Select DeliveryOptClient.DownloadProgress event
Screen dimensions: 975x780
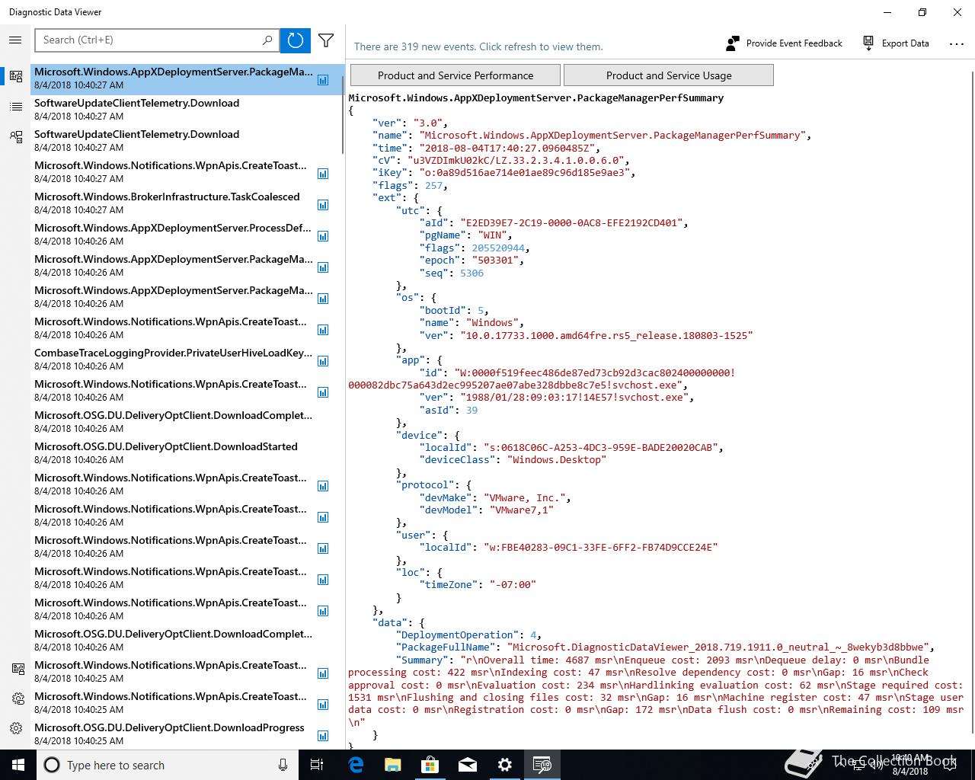pyautogui.click(x=187, y=734)
